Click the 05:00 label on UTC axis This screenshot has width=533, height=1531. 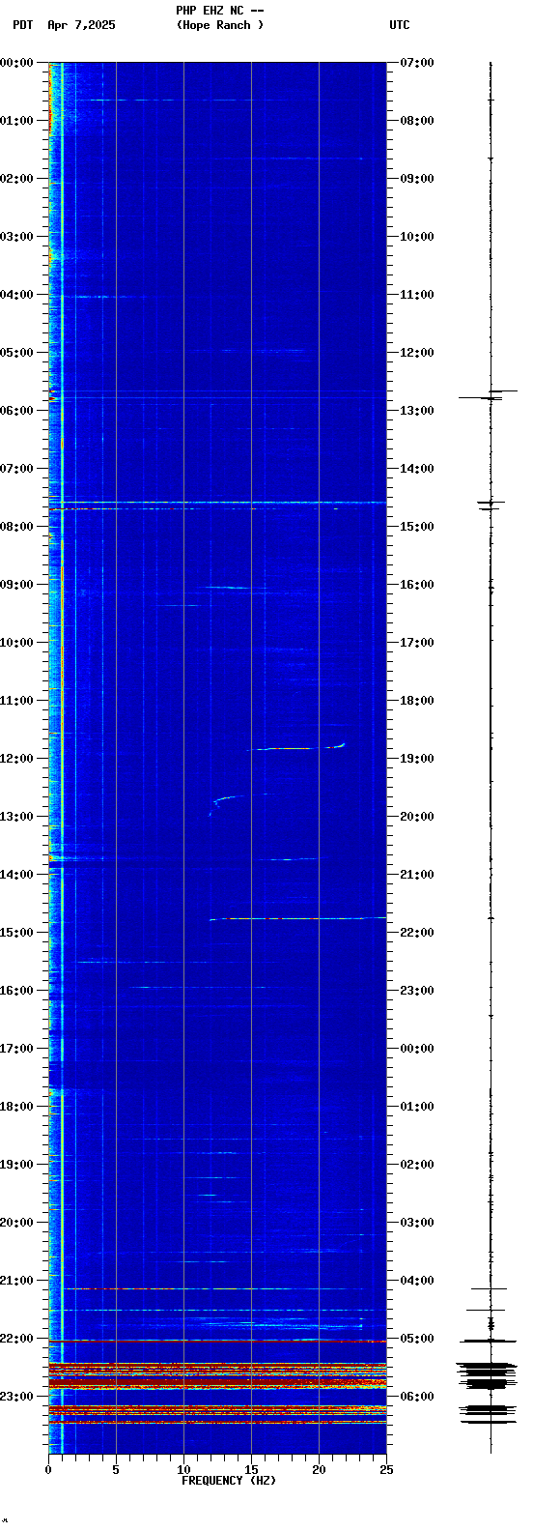point(417,1339)
